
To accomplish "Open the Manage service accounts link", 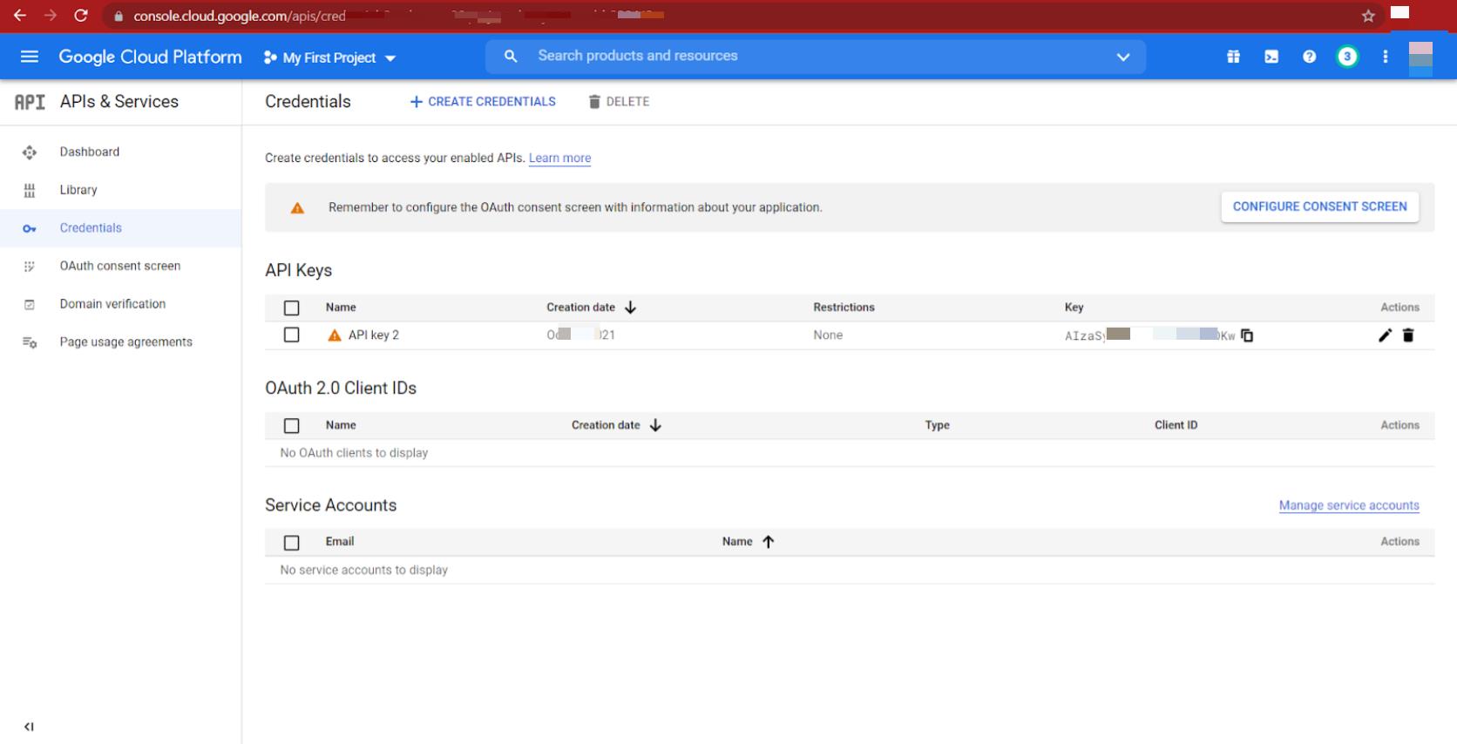I will 1348,505.
